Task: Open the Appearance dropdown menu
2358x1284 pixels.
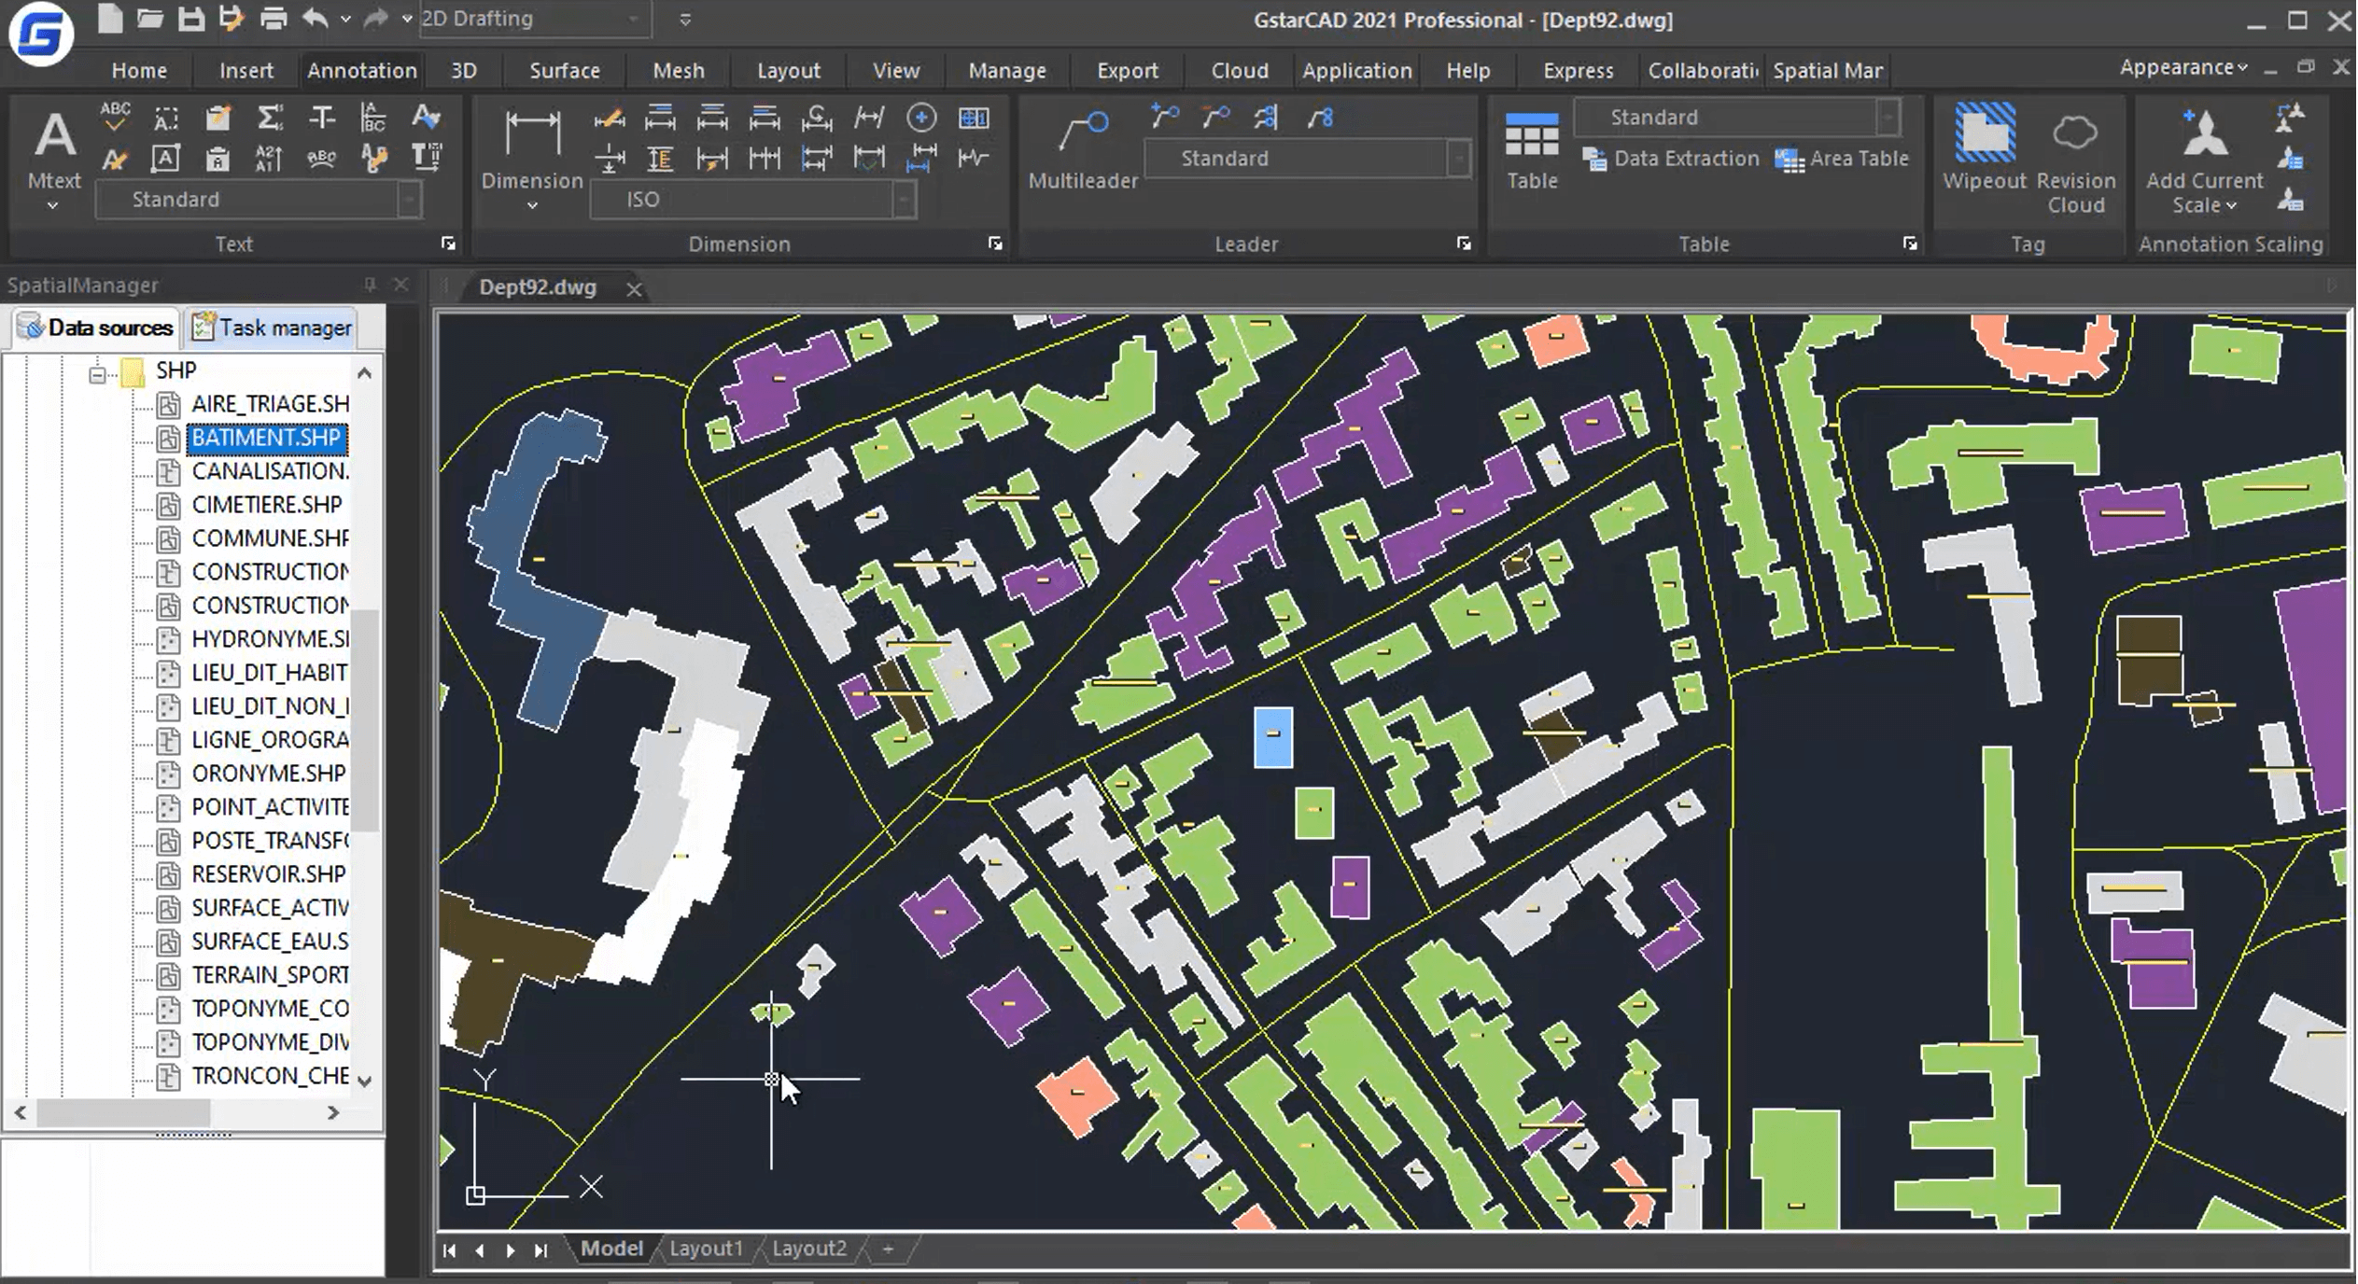Action: pos(2183,67)
